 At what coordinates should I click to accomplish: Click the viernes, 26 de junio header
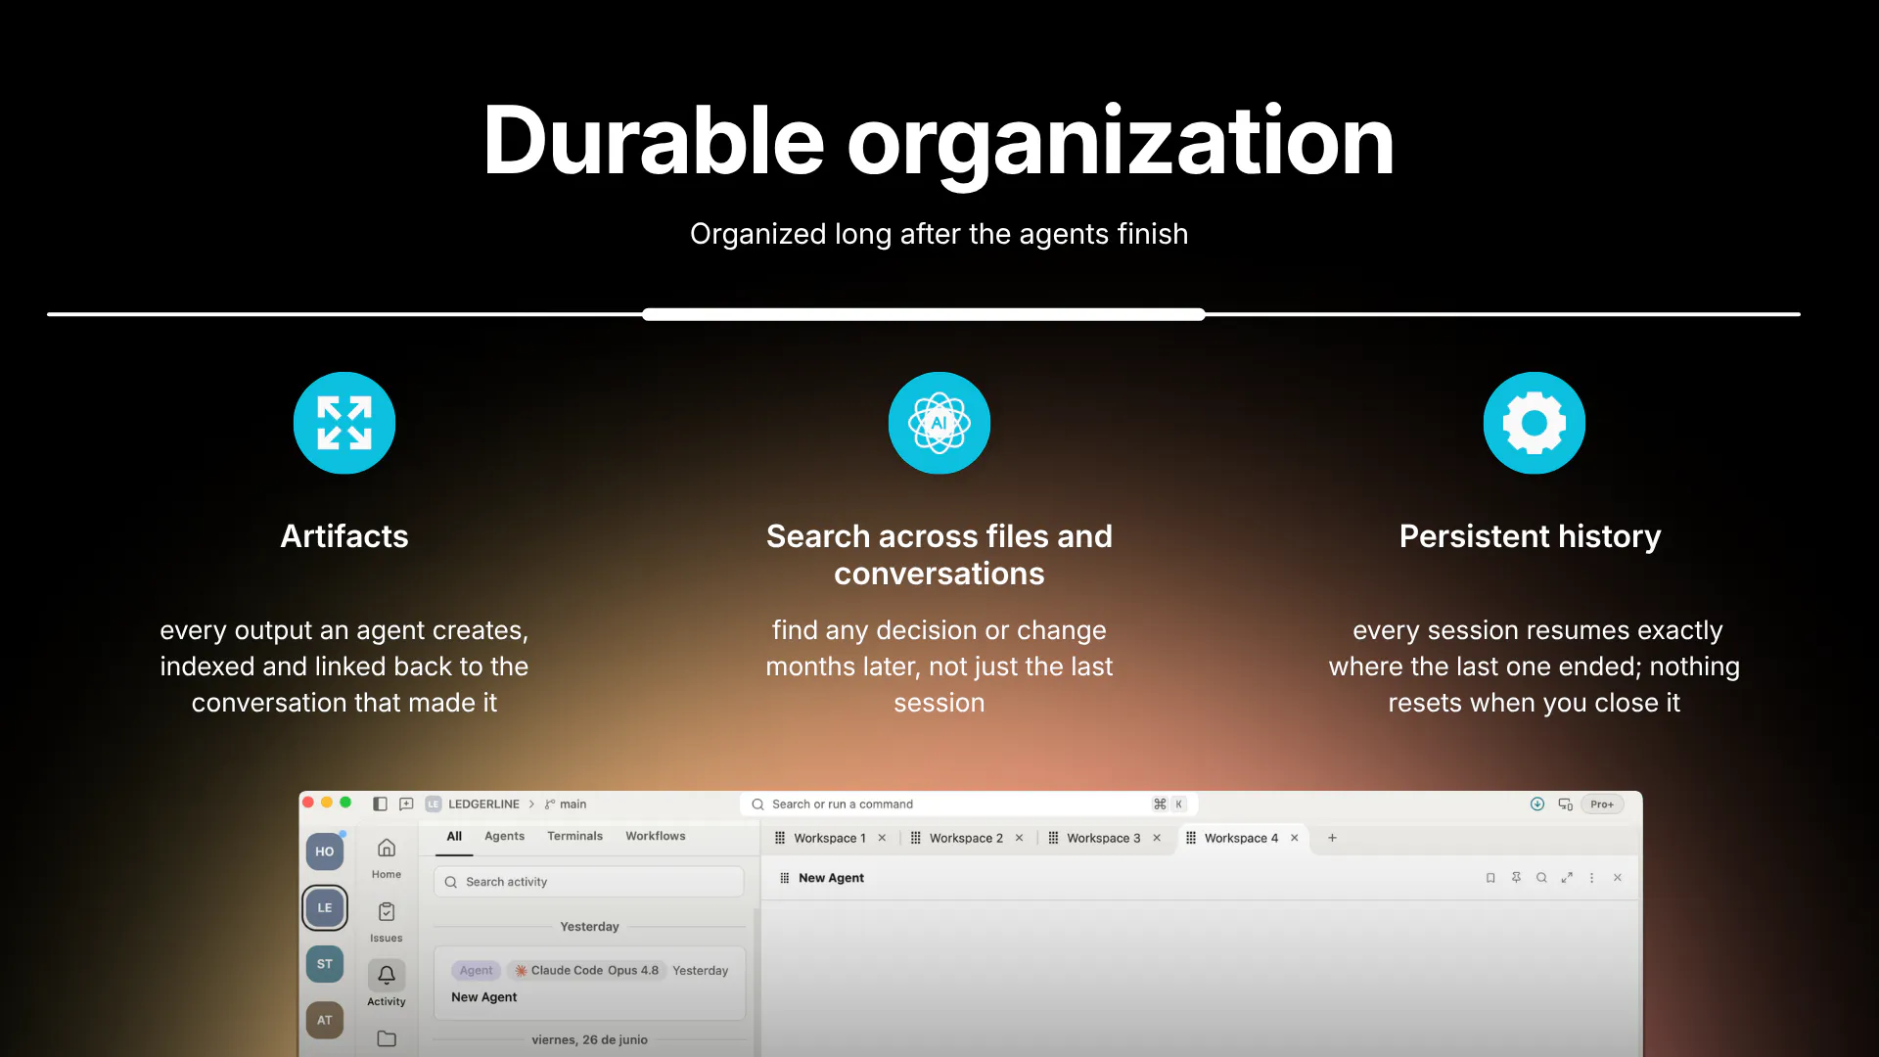click(589, 1039)
